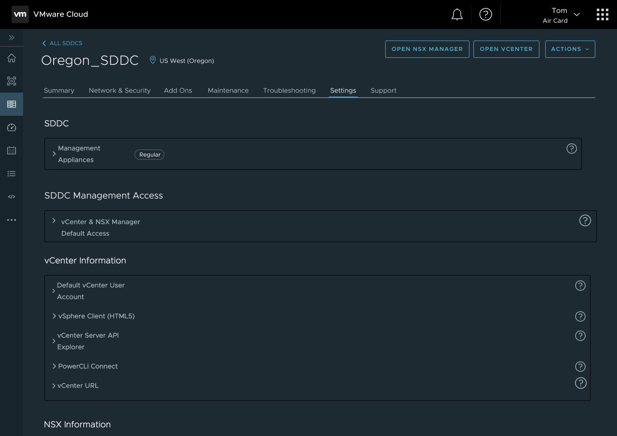The height and width of the screenshot is (436, 617).
Task: Click the vCenter Information heading
Action: pyautogui.click(x=85, y=260)
